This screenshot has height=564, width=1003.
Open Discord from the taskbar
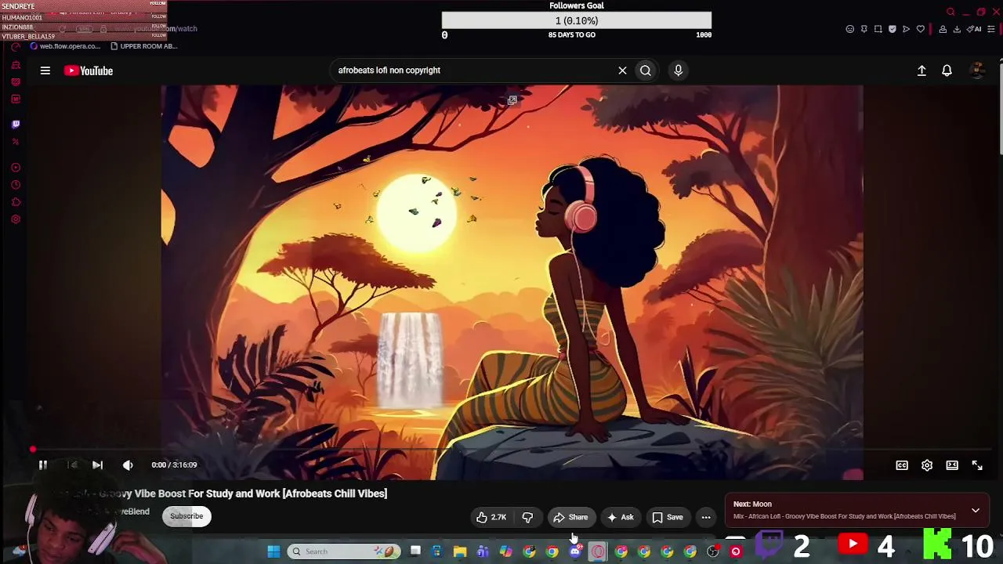click(x=575, y=551)
